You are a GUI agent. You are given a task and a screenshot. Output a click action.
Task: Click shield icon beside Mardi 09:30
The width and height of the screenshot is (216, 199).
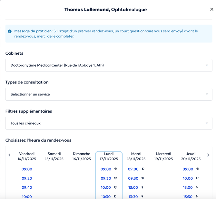click(143, 178)
